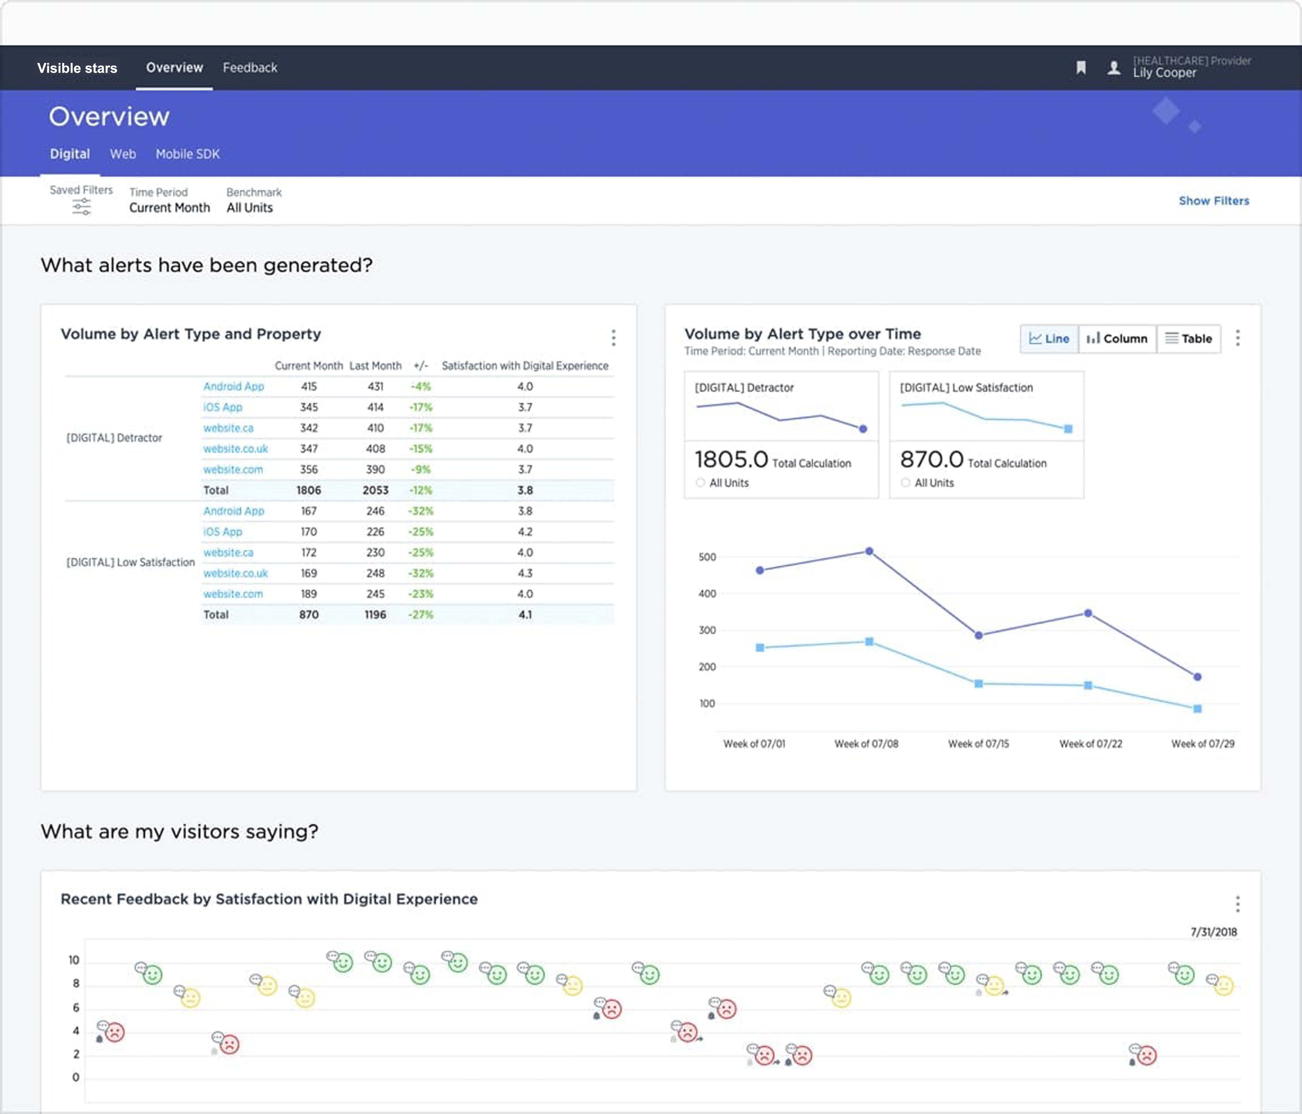This screenshot has width=1302, height=1114.
Task: Open Recent Feedback widget kebab menu
Action: coord(1237,904)
